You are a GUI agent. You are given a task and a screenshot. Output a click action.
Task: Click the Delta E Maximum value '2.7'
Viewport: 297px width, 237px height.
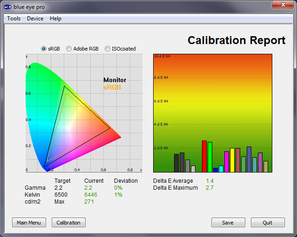[x=209, y=188]
